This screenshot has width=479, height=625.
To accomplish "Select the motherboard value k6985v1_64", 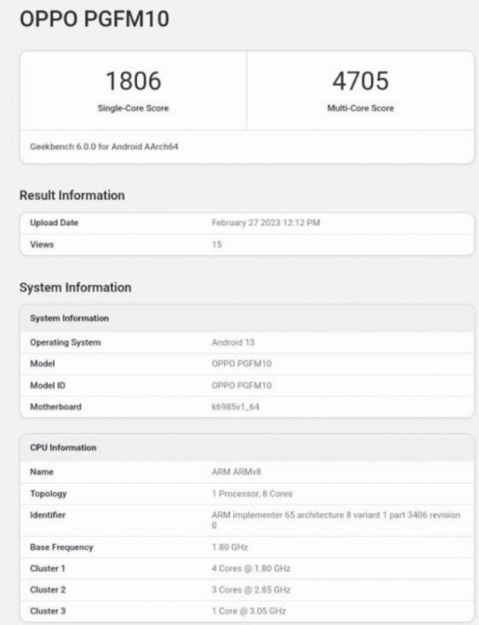I will tap(236, 407).
